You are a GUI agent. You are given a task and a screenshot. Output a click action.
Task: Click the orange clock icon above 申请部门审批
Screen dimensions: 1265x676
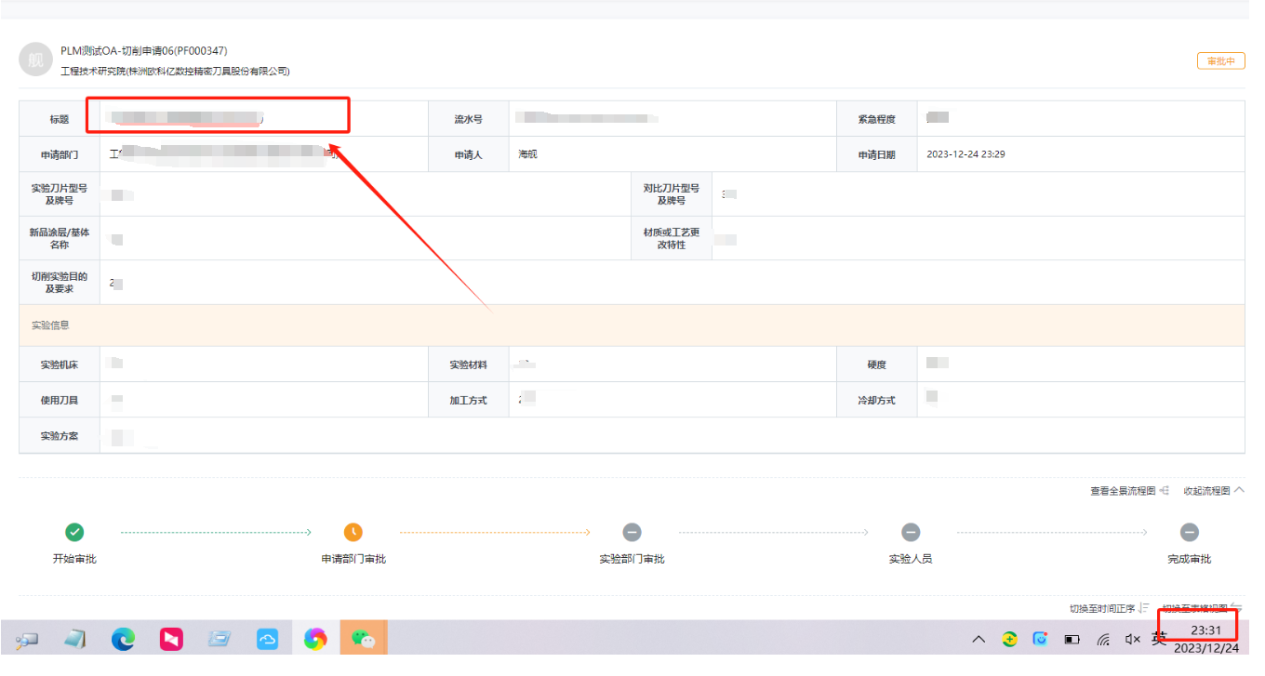coord(353,532)
